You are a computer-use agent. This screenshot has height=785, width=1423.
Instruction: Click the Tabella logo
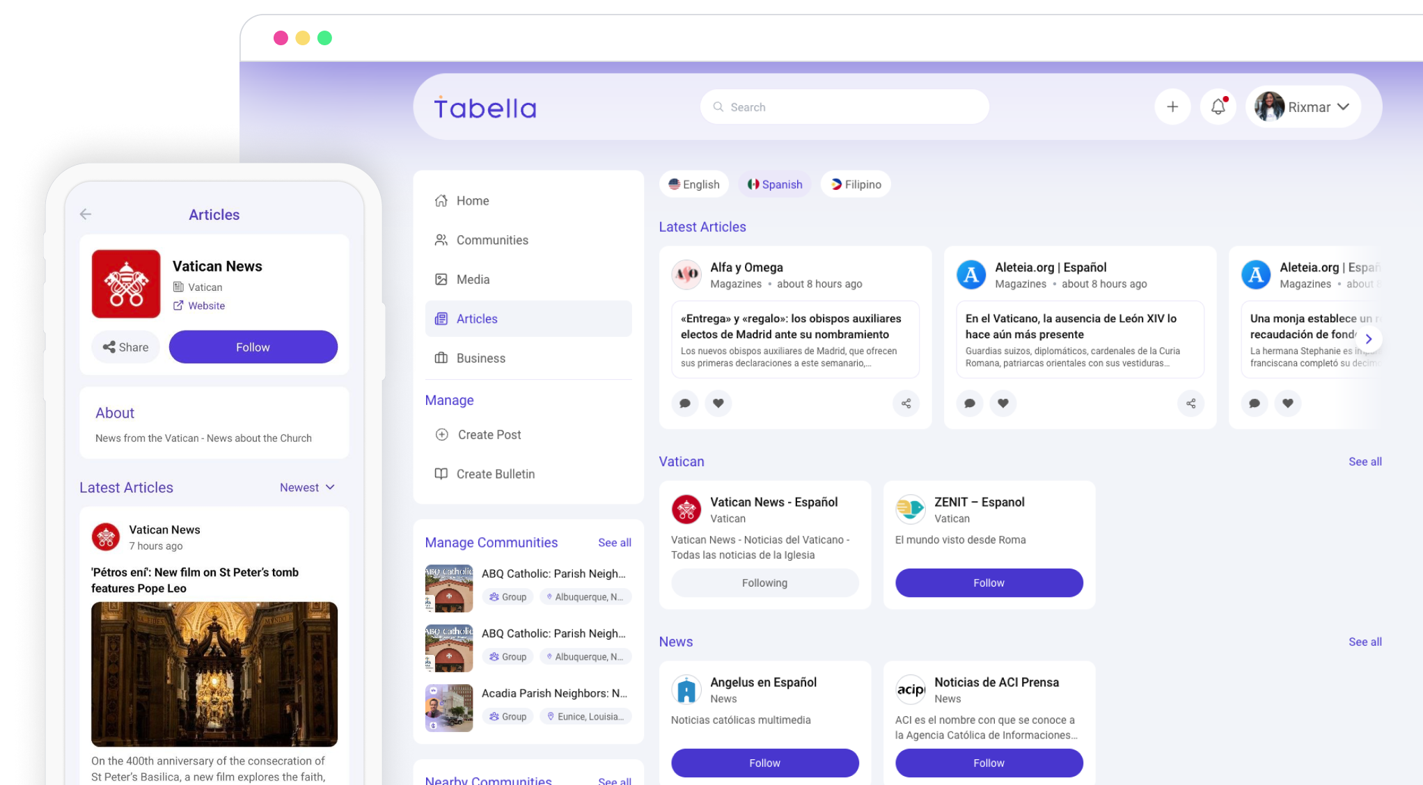pos(485,108)
